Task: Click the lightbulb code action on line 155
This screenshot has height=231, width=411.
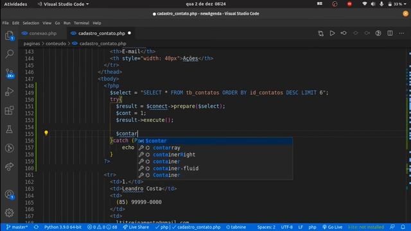Action: tap(46, 133)
